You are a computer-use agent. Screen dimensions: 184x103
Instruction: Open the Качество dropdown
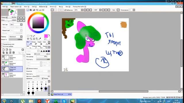coord(49,71)
